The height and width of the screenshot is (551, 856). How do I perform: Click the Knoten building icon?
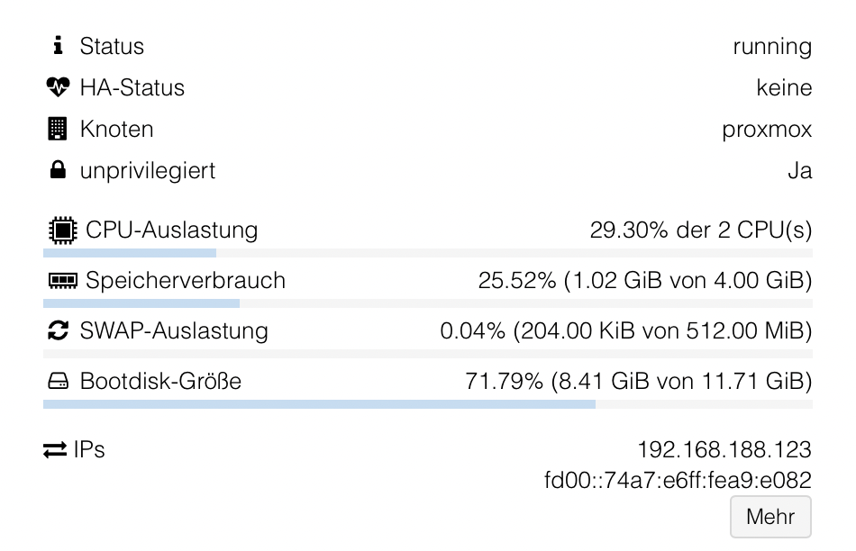pyautogui.click(x=58, y=130)
